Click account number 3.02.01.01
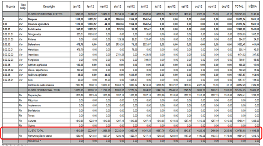The image size is (263, 146). coord(8,34)
